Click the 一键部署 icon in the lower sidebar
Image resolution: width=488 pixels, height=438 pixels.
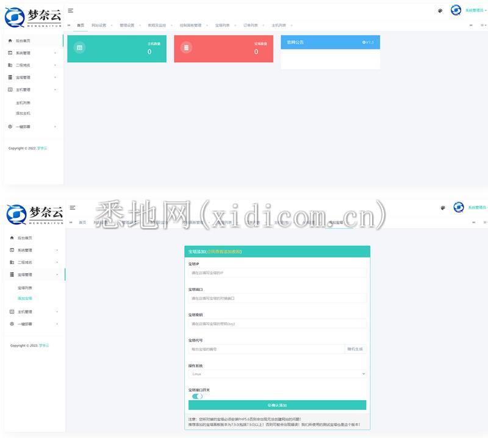point(12,324)
